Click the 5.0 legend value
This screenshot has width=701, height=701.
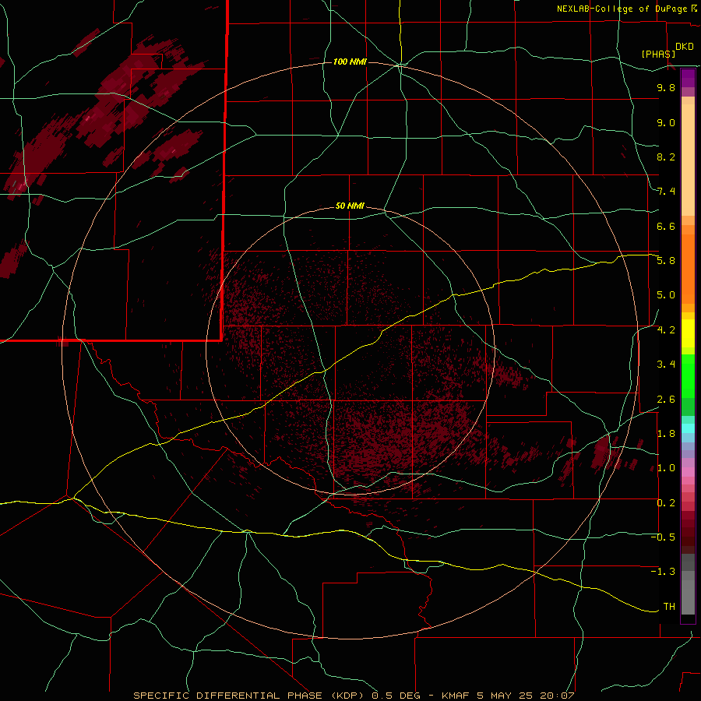[666, 295]
